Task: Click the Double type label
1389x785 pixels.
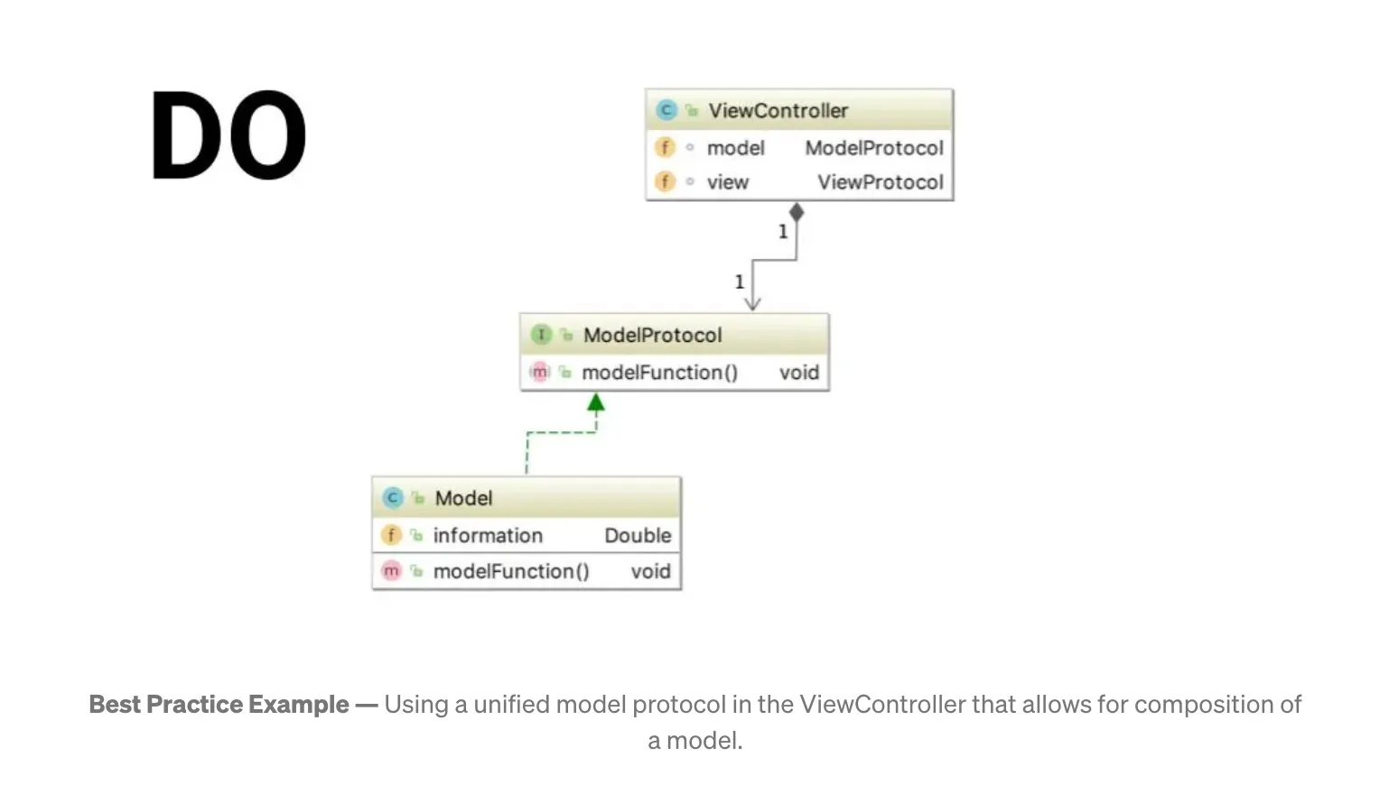Action: pyautogui.click(x=637, y=536)
